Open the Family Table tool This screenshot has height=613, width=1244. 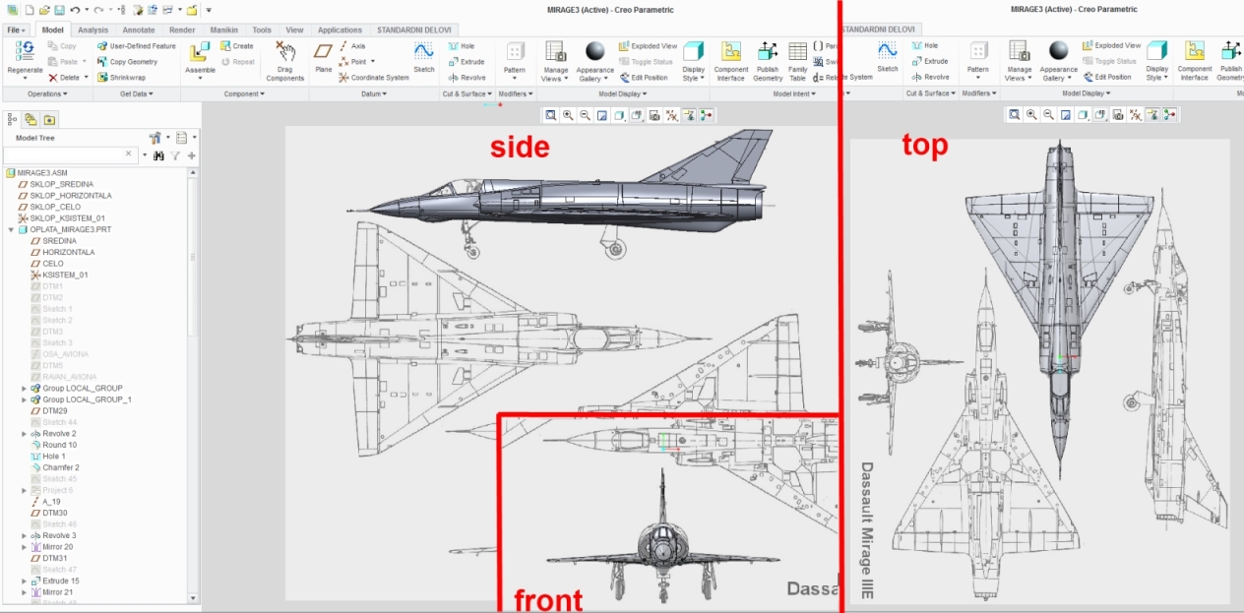point(797,60)
